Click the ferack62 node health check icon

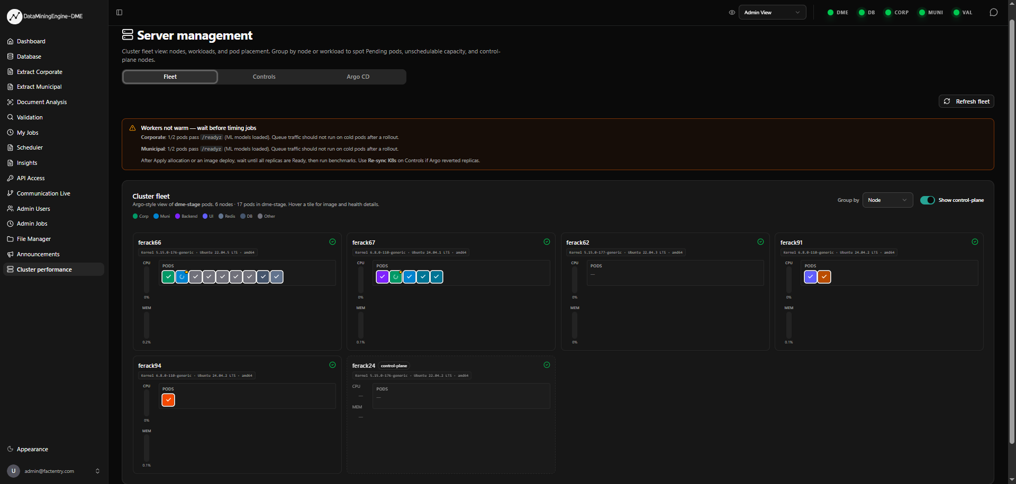coord(760,242)
